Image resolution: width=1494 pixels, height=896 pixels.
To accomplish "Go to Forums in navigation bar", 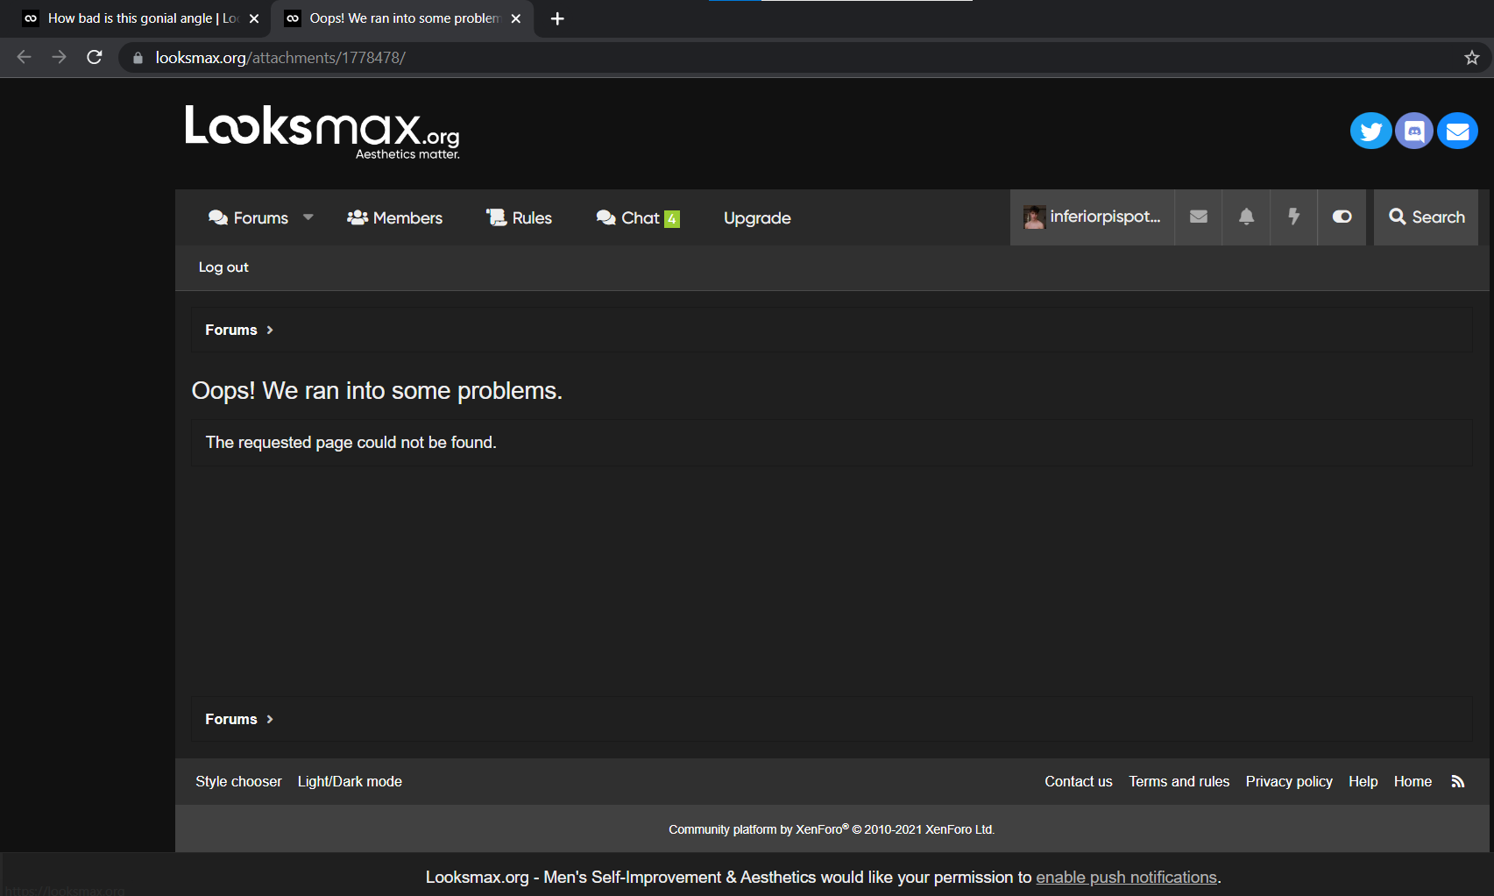I will click(x=249, y=217).
